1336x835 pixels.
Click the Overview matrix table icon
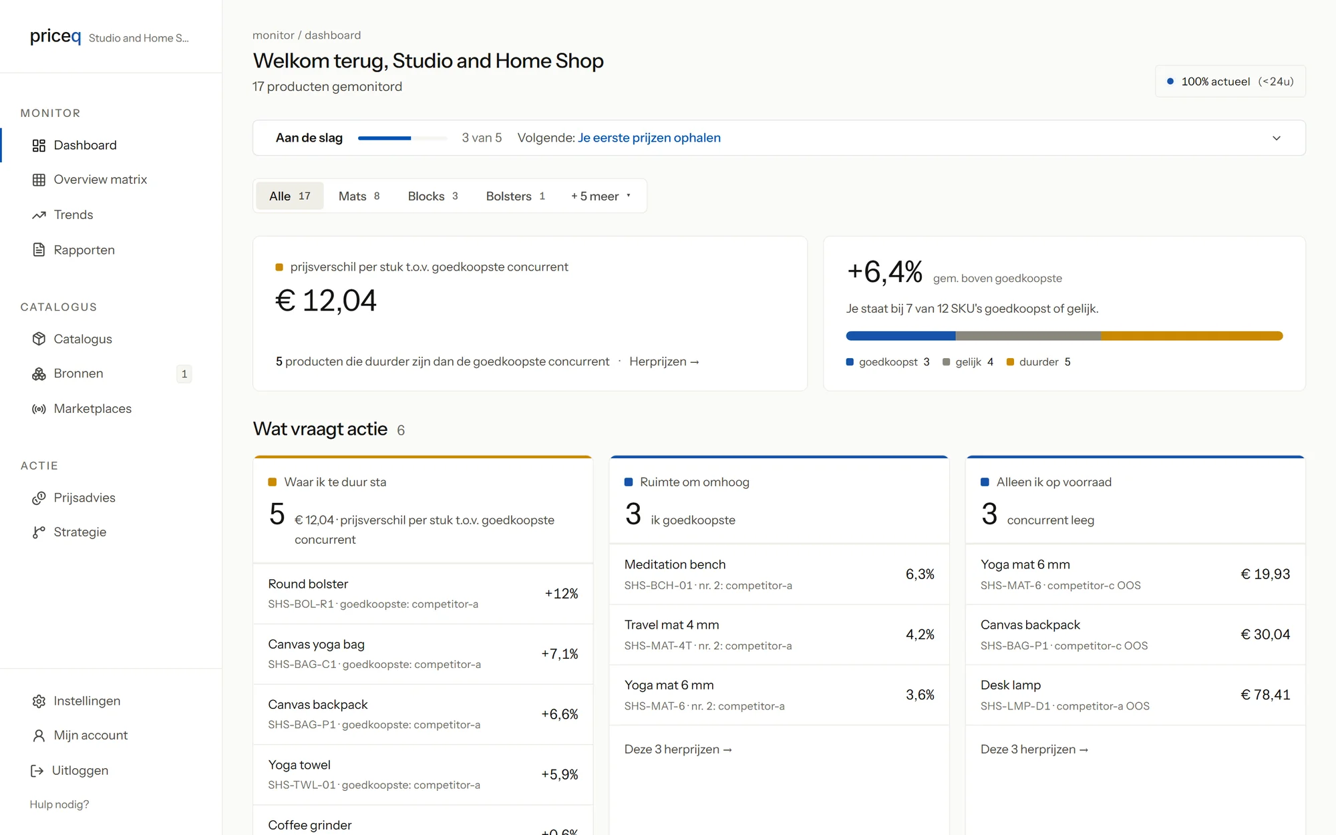[x=39, y=180]
